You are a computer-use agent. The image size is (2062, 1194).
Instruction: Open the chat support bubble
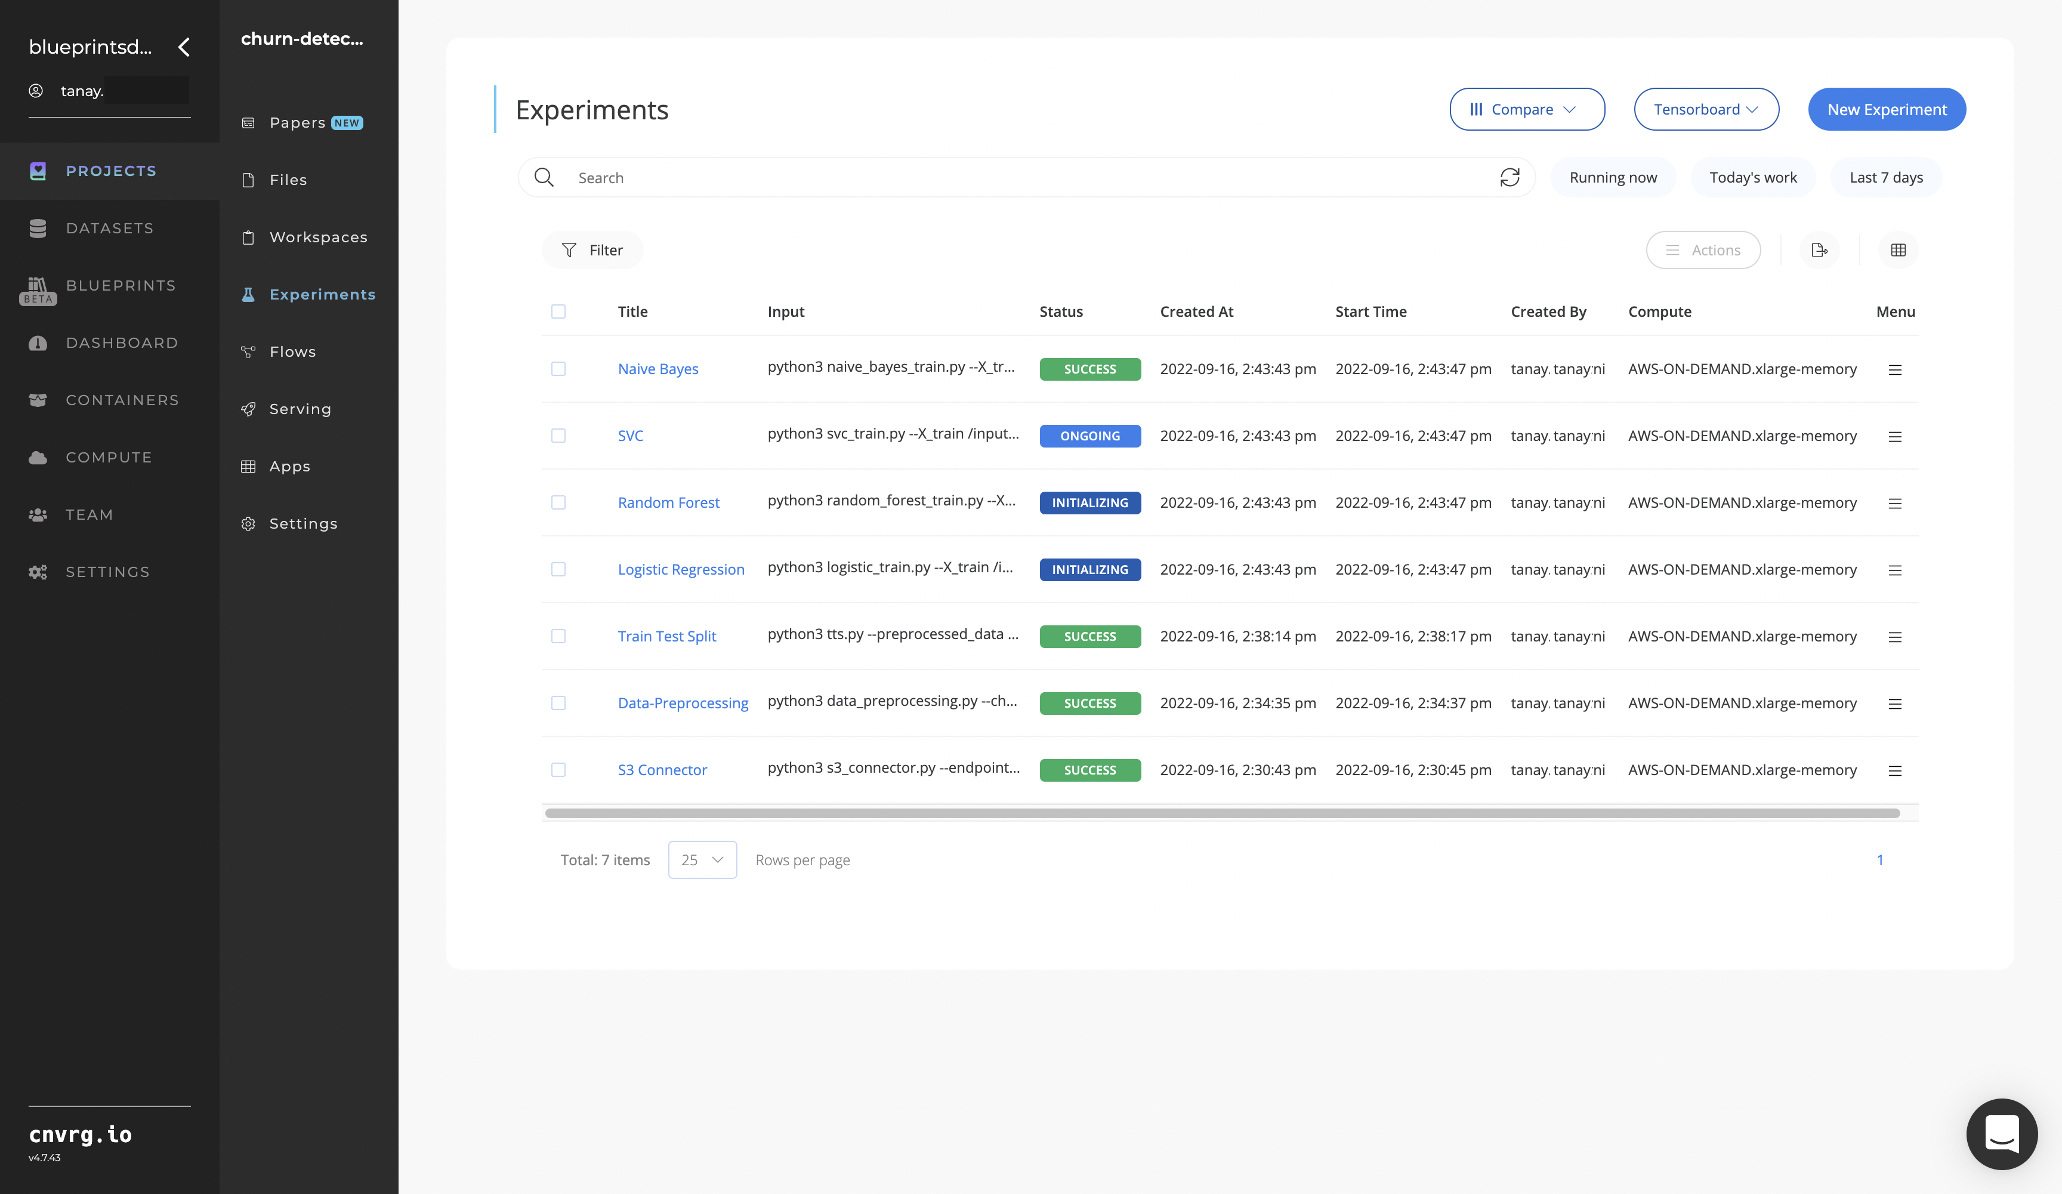pyautogui.click(x=2002, y=1134)
